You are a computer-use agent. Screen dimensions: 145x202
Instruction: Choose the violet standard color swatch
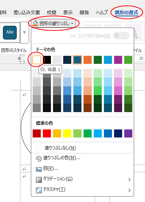[128, 133]
